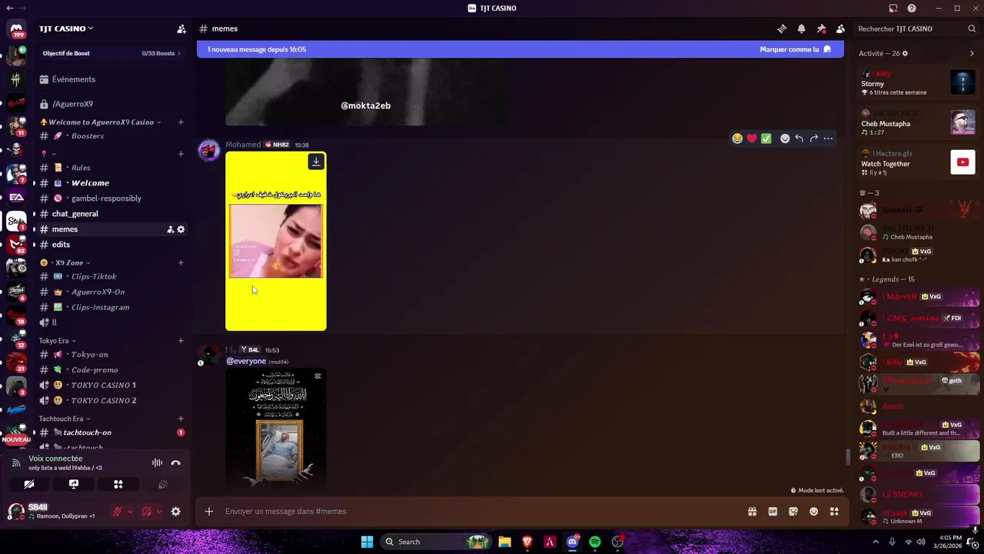Click message input for #memes
Screen dimensions: 984x554
[x=480, y=511]
